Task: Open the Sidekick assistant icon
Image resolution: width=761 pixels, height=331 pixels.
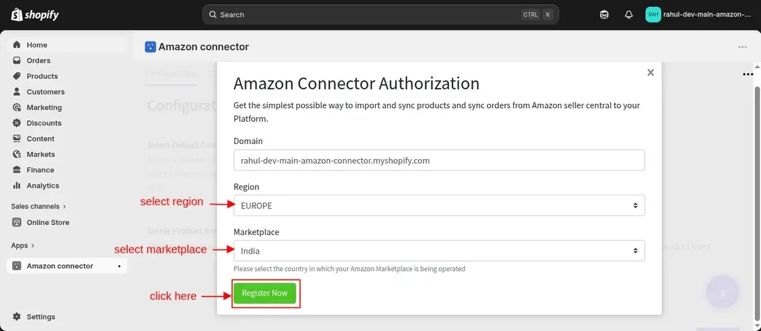Action: (604, 14)
